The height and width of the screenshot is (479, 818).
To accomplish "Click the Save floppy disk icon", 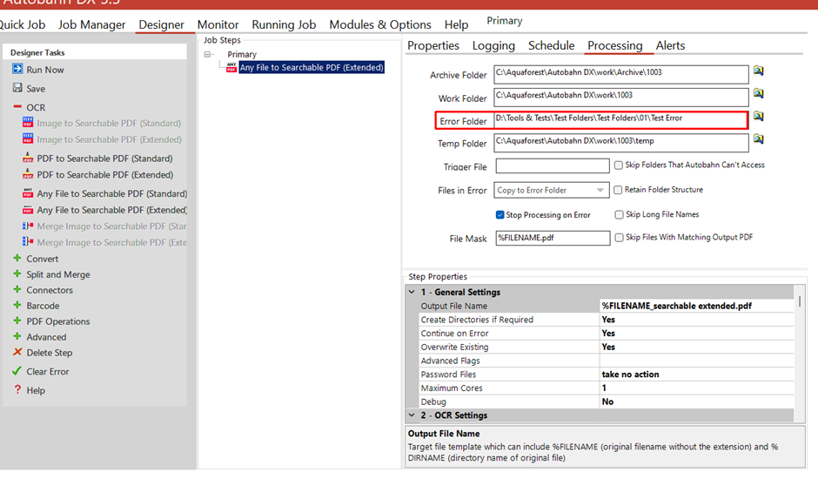I will (17, 88).
